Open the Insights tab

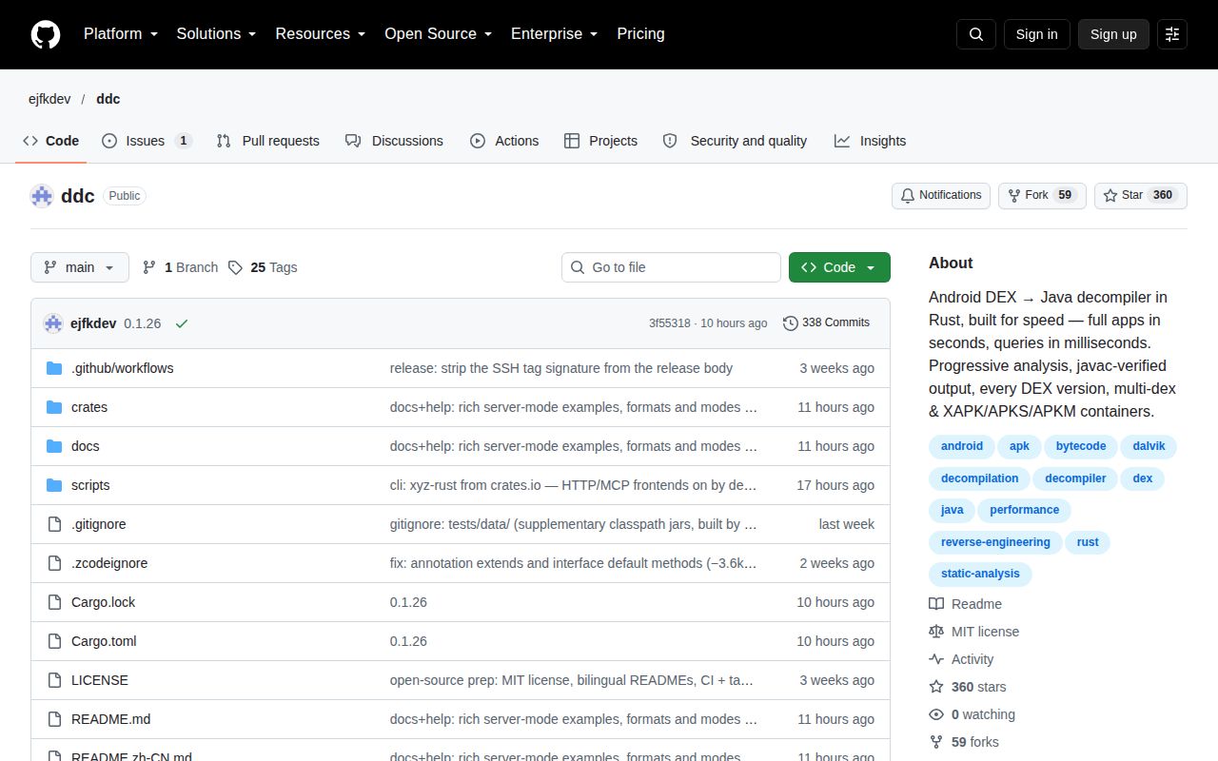(870, 141)
